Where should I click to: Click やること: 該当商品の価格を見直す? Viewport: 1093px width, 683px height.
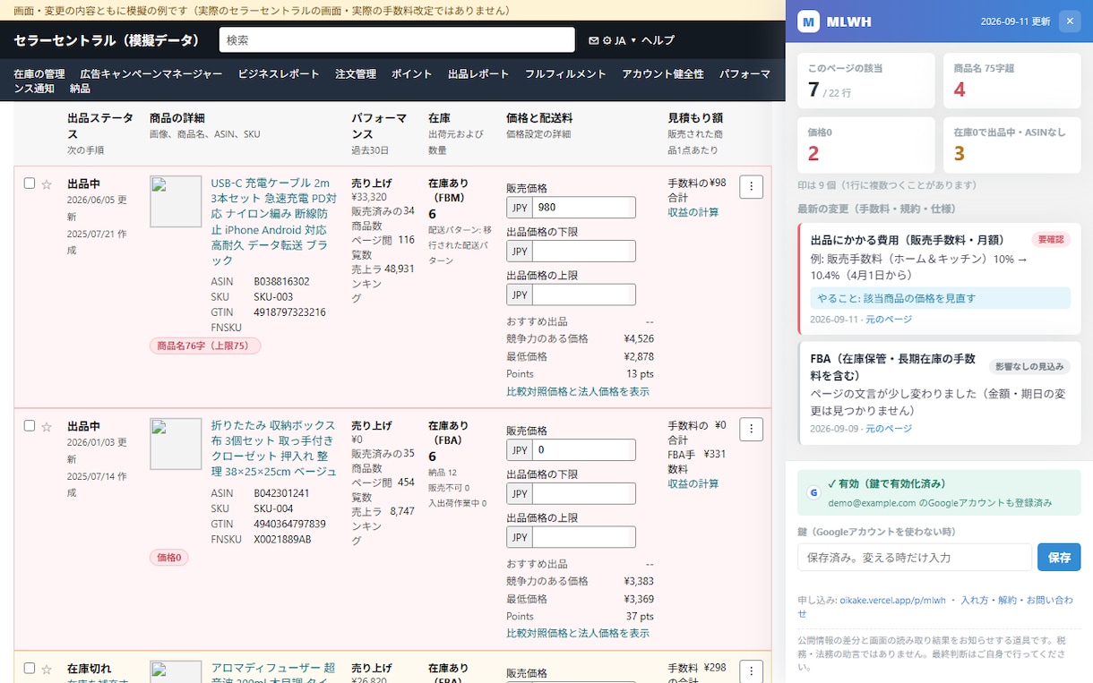940,298
